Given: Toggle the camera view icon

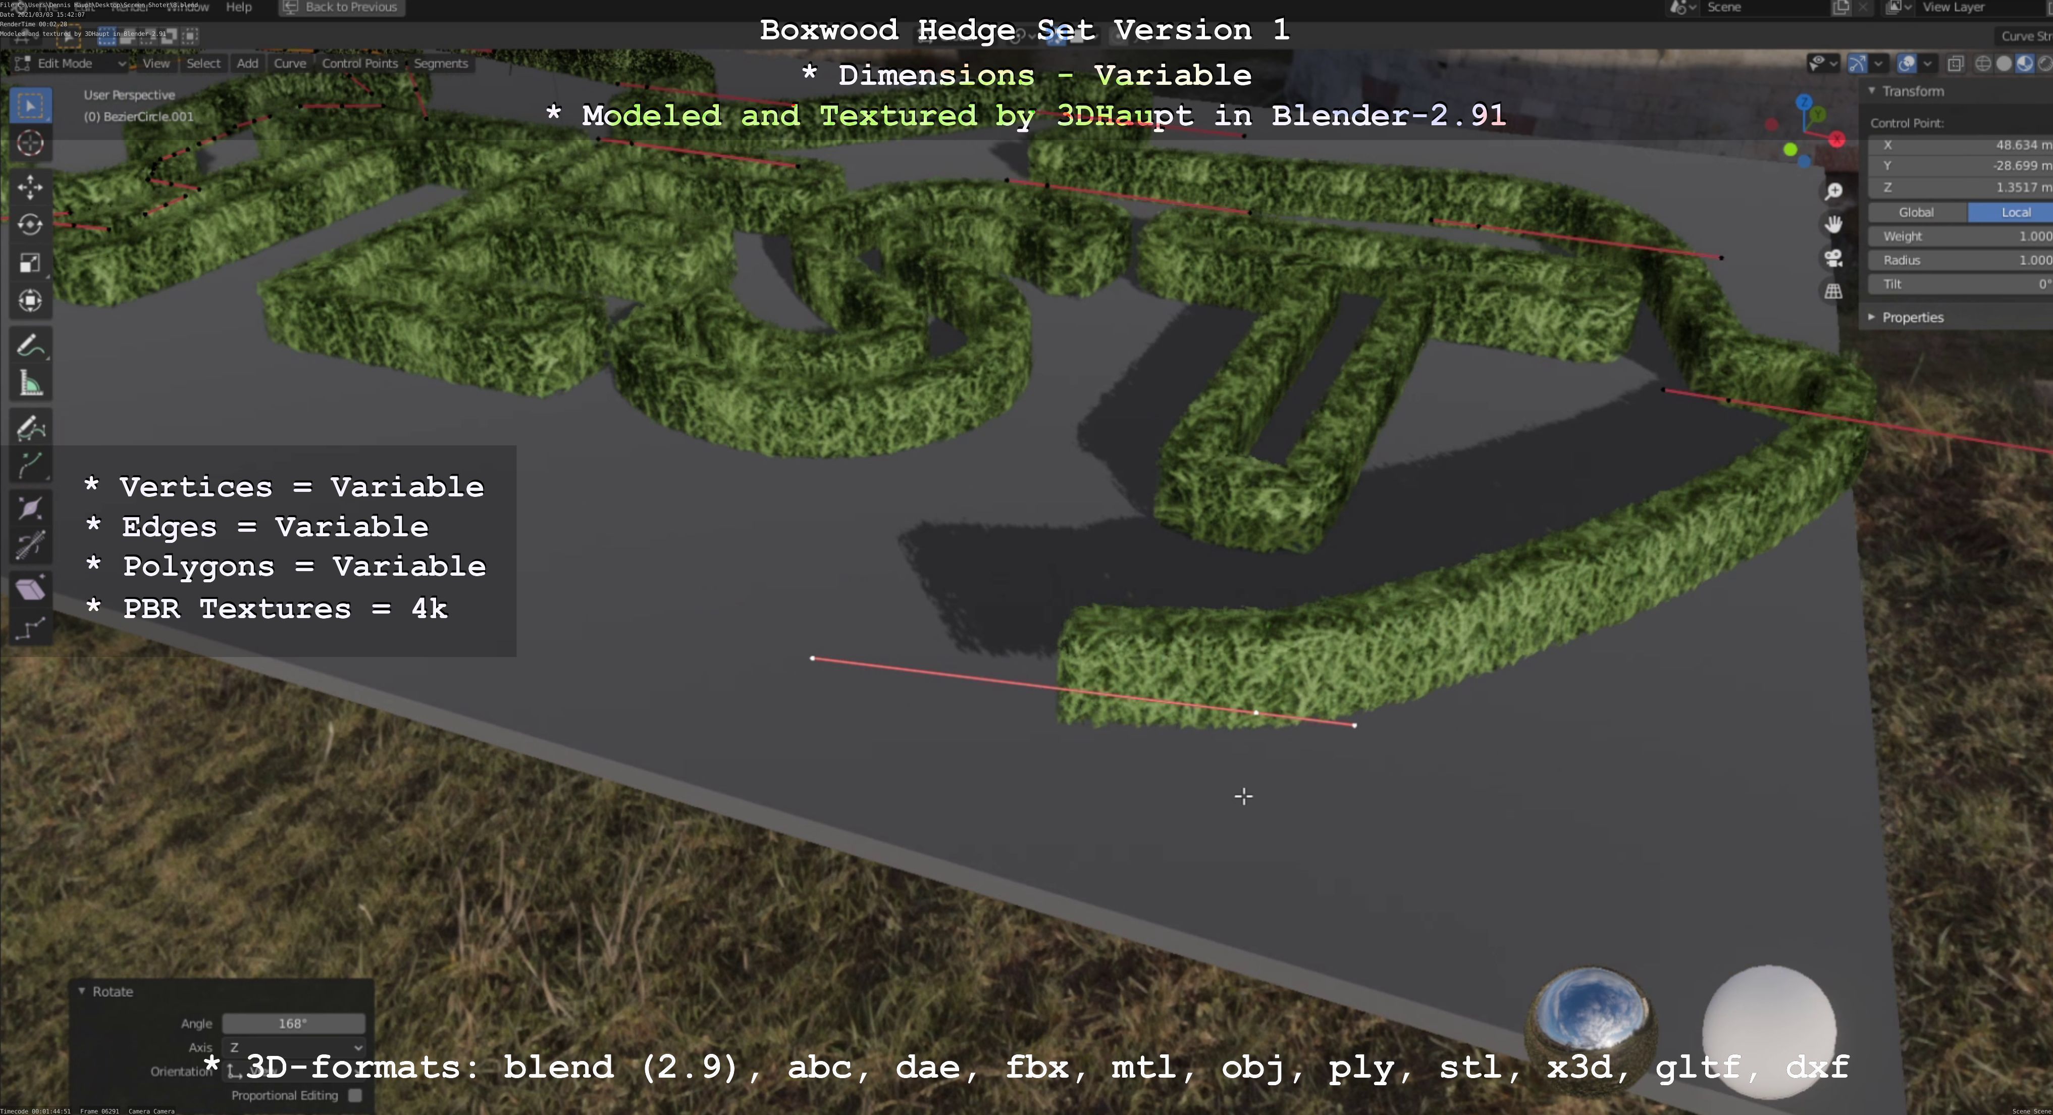Looking at the screenshot, I should click(1834, 258).
